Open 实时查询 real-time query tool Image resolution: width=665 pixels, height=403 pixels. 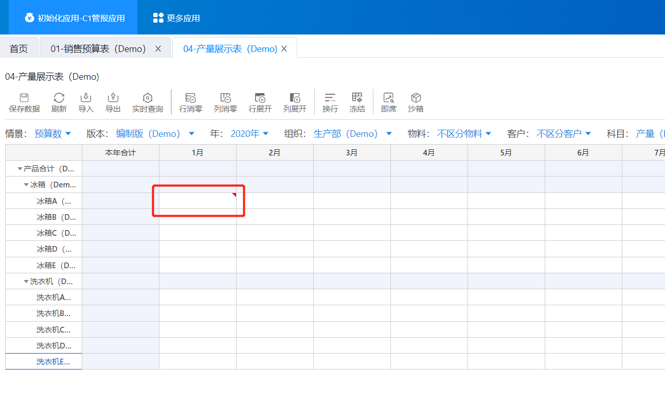(x=148, y=98)
